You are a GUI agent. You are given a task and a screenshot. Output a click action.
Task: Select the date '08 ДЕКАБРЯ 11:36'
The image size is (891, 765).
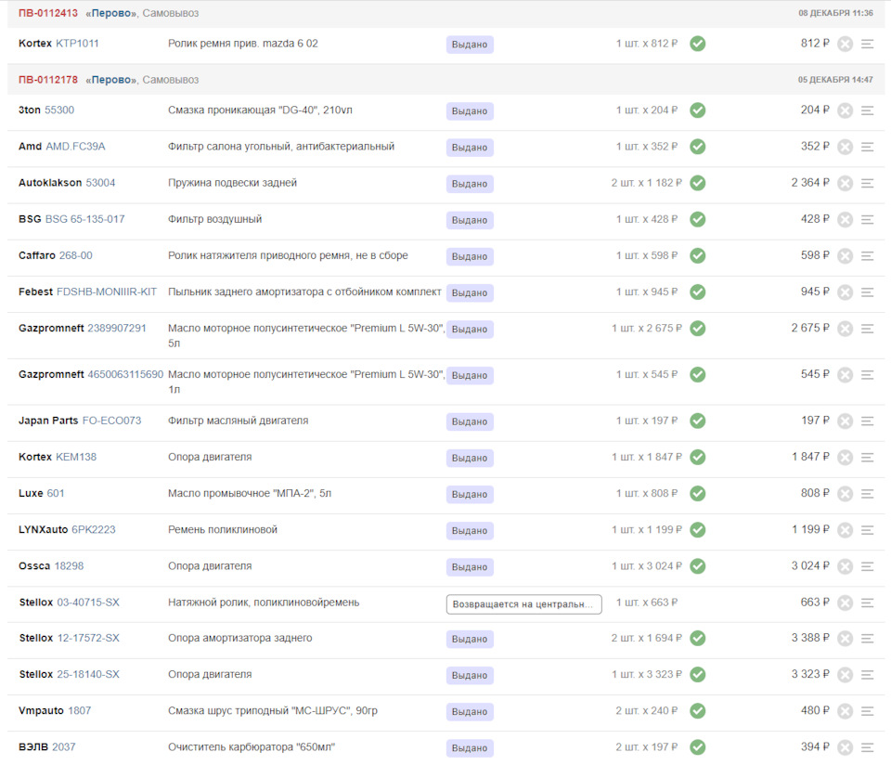(x=835, y=13)
